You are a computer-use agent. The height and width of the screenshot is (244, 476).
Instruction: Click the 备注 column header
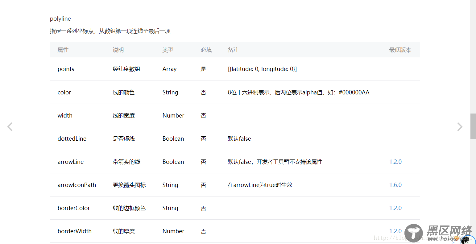point(233,50)
